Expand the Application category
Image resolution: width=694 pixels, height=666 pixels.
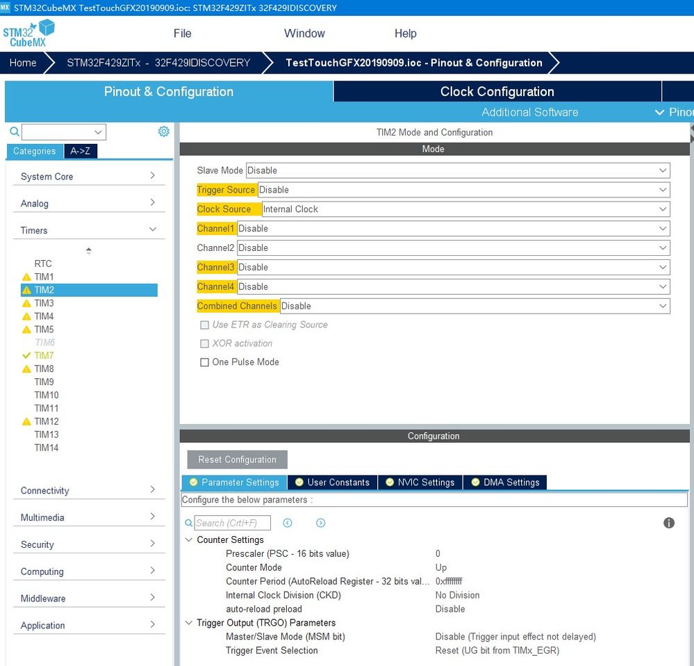(88, 625)
